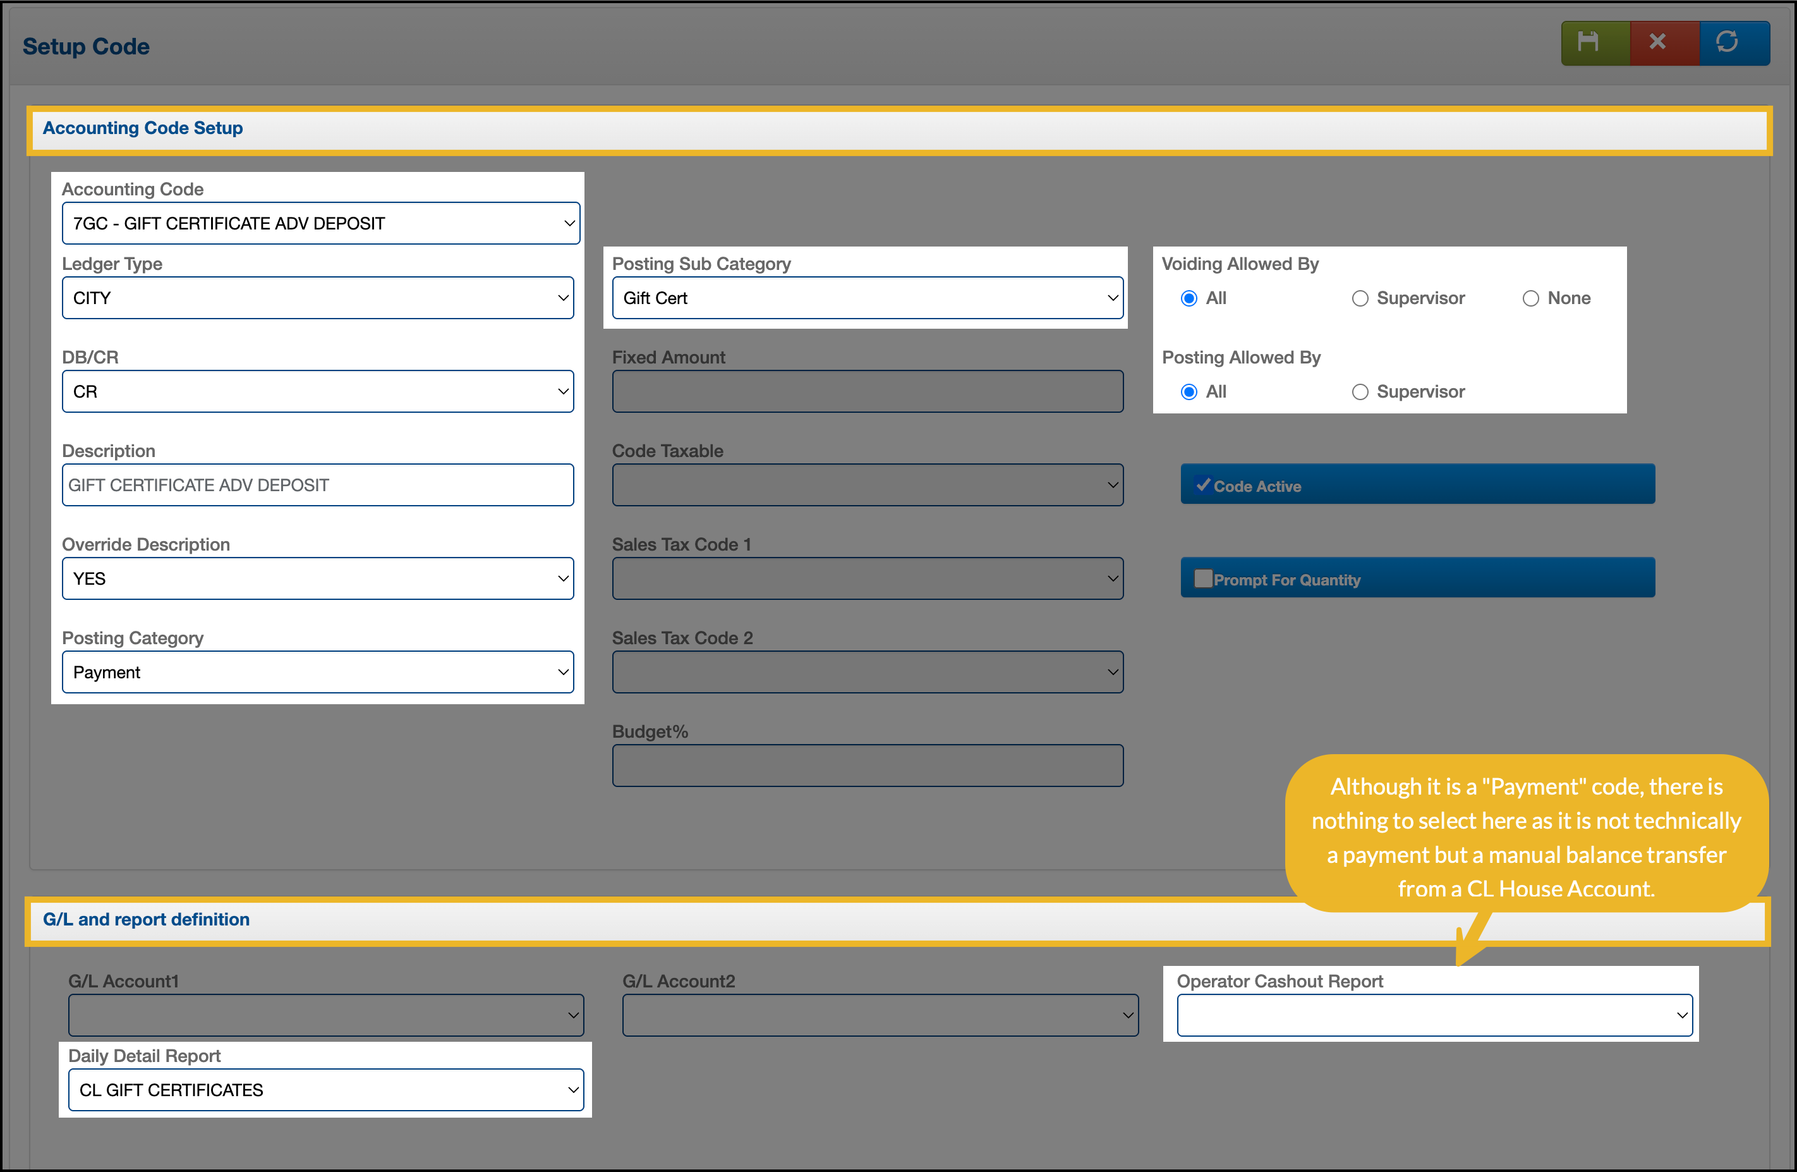Open the Accounting Code dropdown
Screen dimensions: 1797x1172
tap(321, 224)
